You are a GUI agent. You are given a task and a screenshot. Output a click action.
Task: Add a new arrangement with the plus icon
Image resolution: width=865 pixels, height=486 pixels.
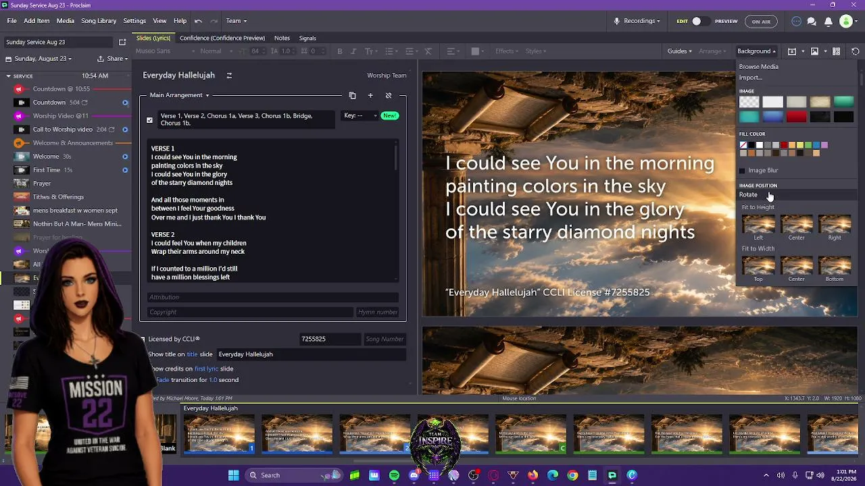click(370, 96)
